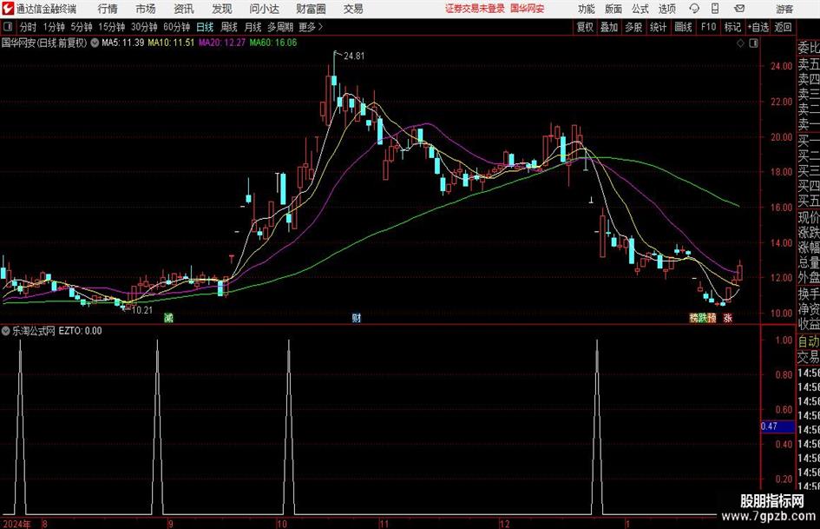This screenshot has height=529, width=820.
Task: Click the 返回 back button
Action: pyautogui.click(x=783, y=27)
